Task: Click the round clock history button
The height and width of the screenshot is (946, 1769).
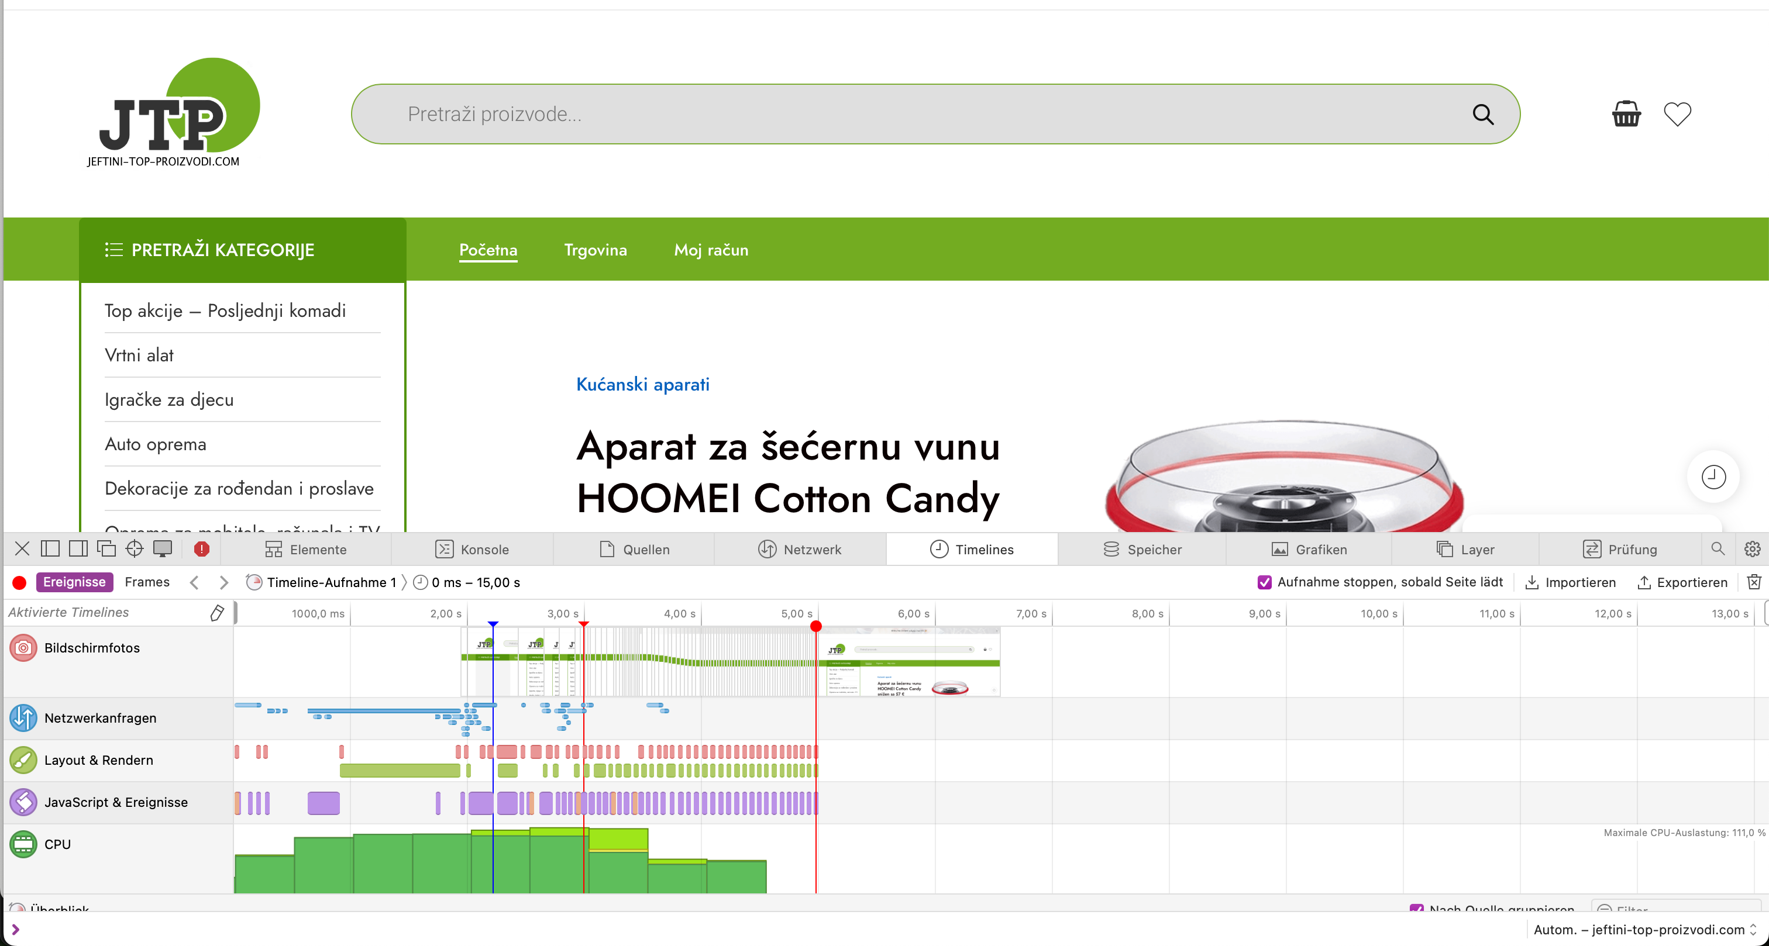Action: click(1713, 477)
